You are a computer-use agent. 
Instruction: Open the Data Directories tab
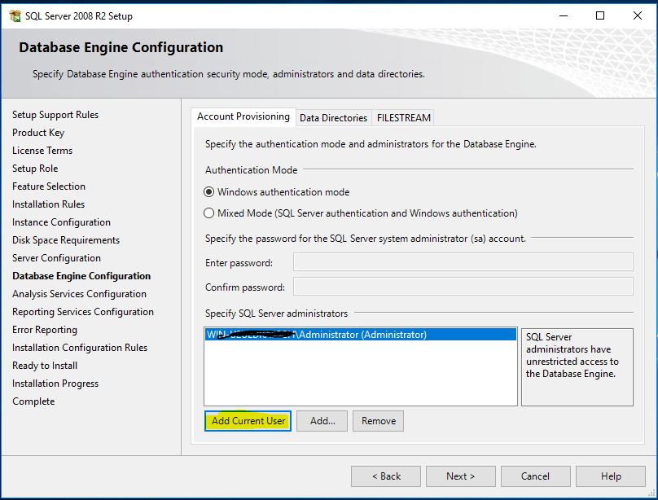(333, 118)
